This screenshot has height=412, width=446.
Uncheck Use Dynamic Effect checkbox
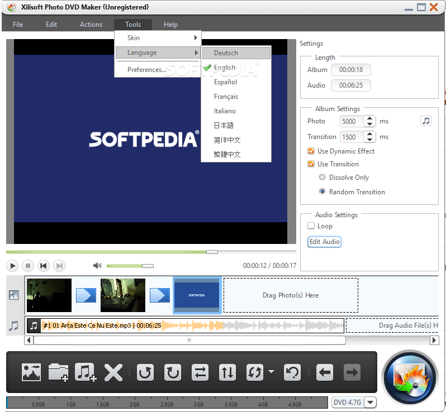click(311, 151)
